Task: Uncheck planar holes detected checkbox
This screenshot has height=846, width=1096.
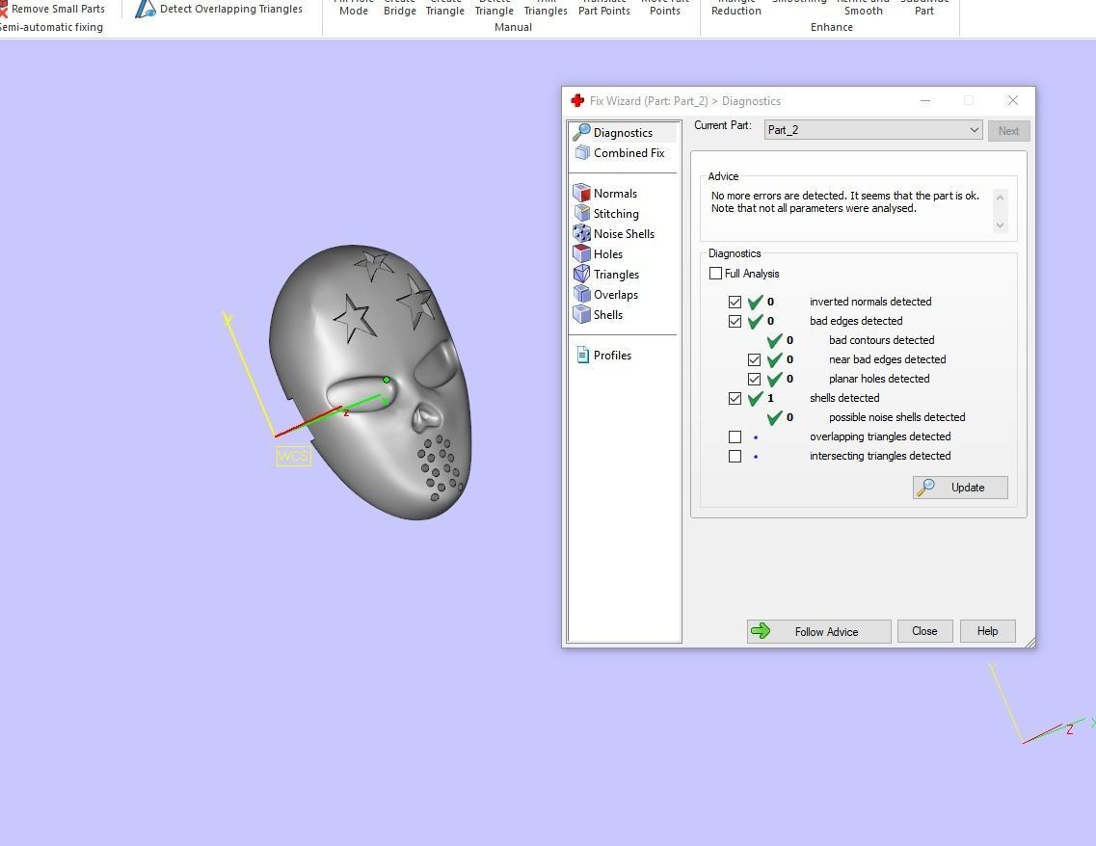Action: pyautogui.click(x=754, y=379)
